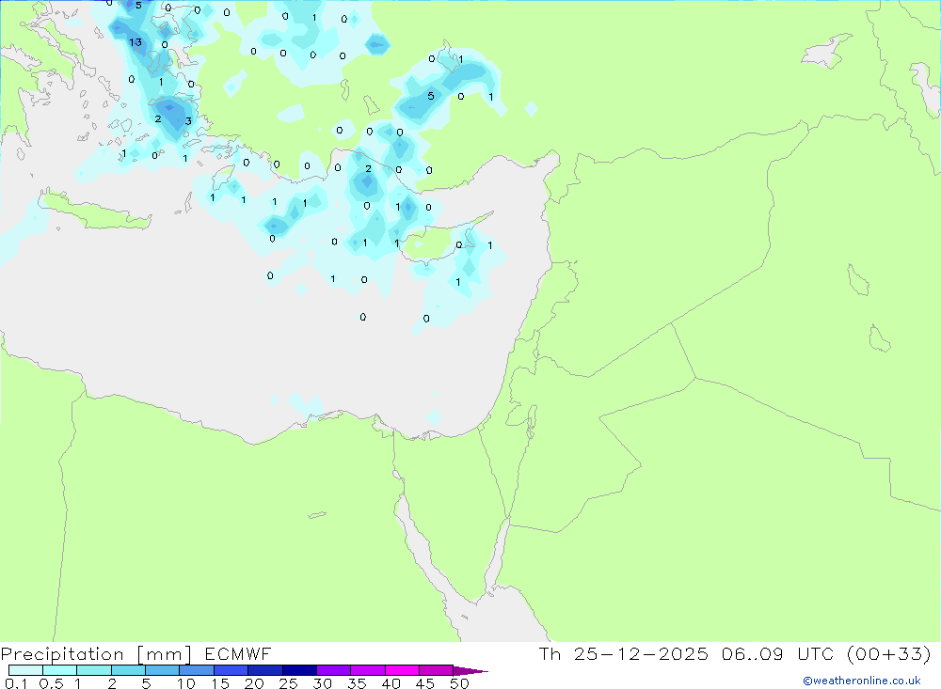Screen dimensions: 941x689
Task: Select the 'Precipitation [mm]' title text
Action: pyautogui.click(x=96, y=654)
